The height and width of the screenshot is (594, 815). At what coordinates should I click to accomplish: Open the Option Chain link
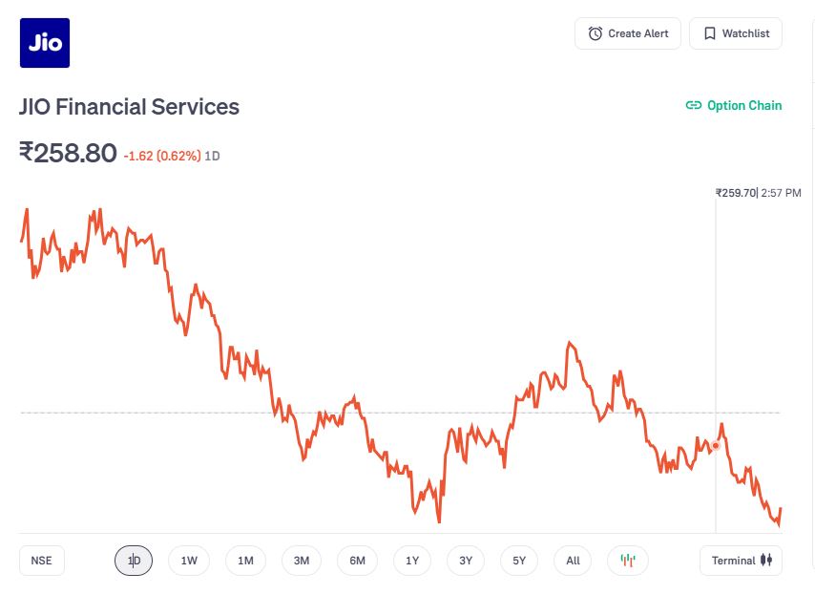click(734, 106)
